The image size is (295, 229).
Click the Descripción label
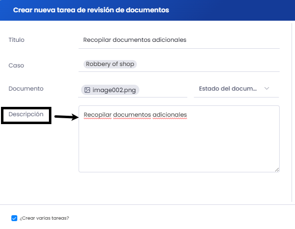click(x=26, y=114)
